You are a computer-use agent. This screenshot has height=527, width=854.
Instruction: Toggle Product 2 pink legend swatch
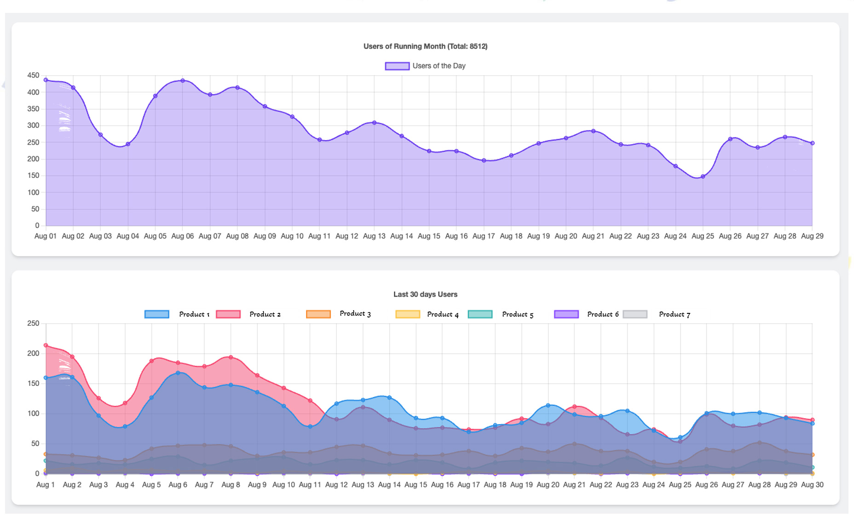[228, 314]
